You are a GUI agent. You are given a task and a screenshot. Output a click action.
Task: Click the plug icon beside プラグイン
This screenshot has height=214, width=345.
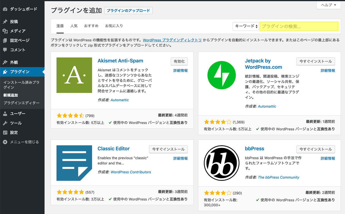[x=5, y=72]
